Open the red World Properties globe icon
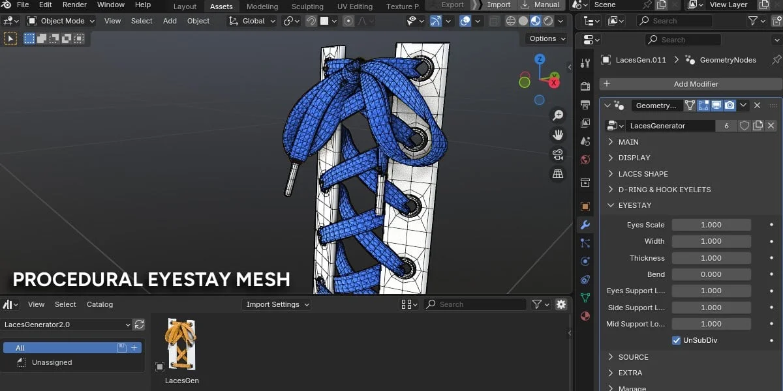783x391 pixels. (x=585, y=160)
